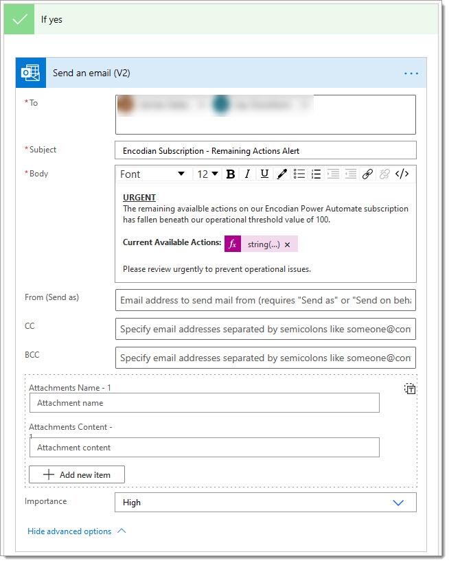Screen dimensions: 449x563
Task: Toggle underline formatting in body editor
Action: [264, 174]
